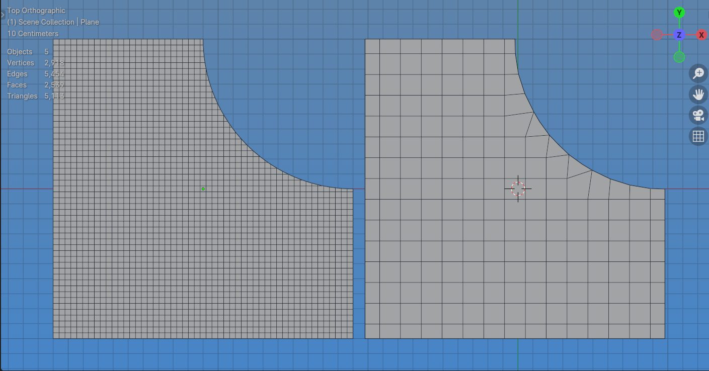Screen dimensions: 709x371
Task: Click the red X axis on navigation gizmo
Action: tap(701, 35)
